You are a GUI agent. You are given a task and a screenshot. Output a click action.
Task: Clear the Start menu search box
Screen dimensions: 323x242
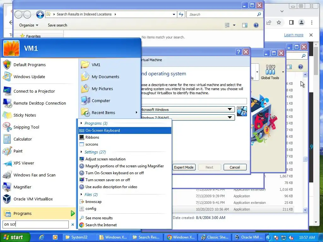pos(73,224)
